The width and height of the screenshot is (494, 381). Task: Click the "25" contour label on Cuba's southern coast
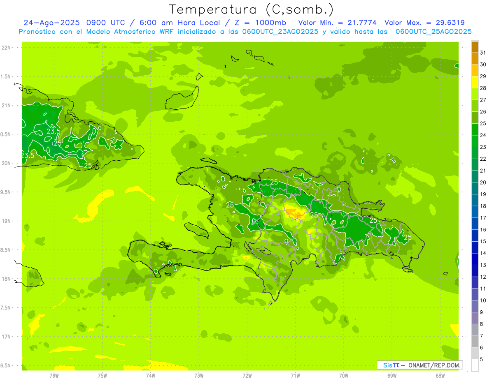[88, 166]
